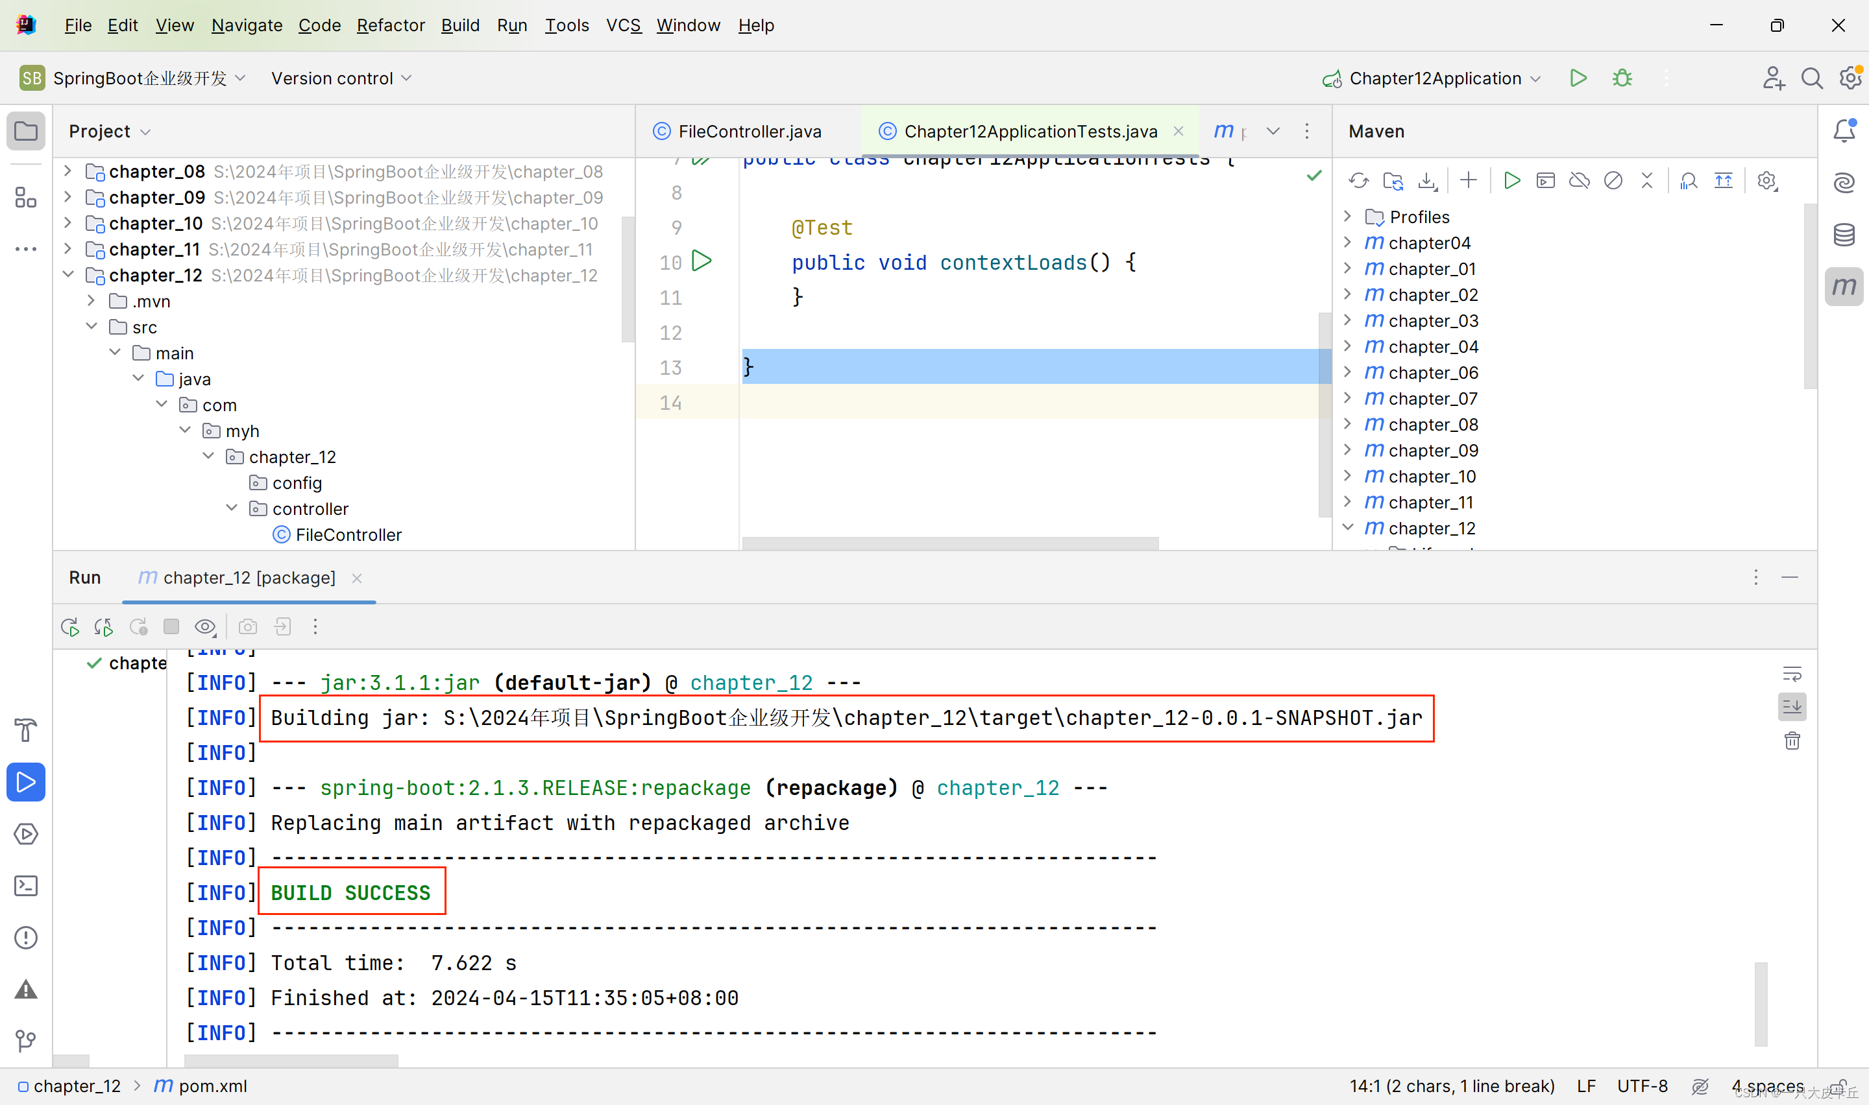Image resolution: width=1869 pixels, height=1105 pixels.
Task: Open the Build hammer tool window
Action: pos(26,730)
